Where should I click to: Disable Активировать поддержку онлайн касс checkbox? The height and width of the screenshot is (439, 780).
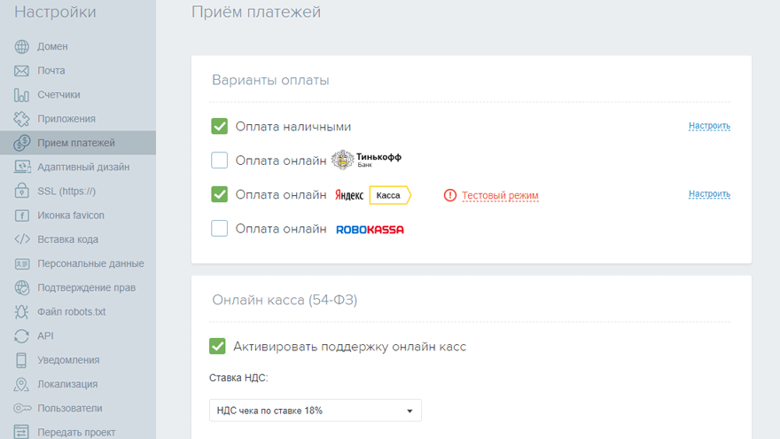(217, 346)
